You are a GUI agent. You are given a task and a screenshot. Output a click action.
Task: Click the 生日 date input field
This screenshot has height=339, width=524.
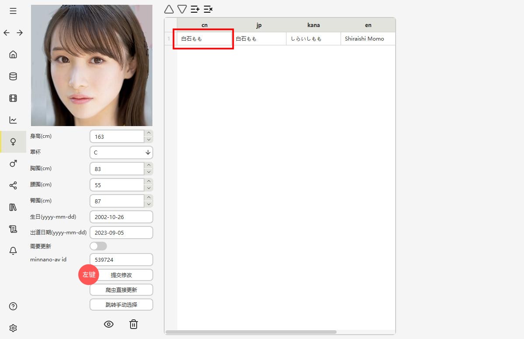click(121, 217)
